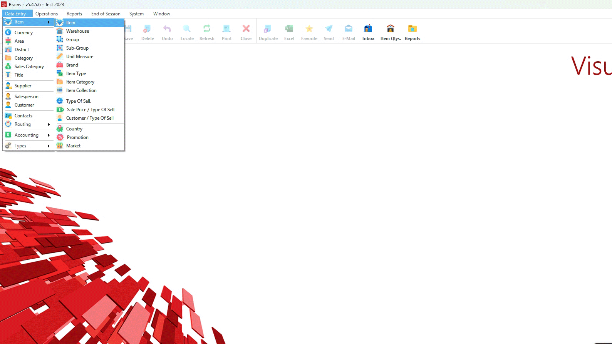Click the Excel export button
612x344 pixels.
[x=289, y=32]
